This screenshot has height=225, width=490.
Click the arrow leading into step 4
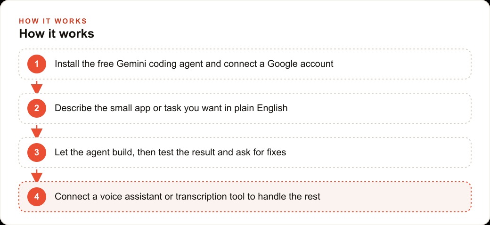pyautogui.click(x=37, y=176)
